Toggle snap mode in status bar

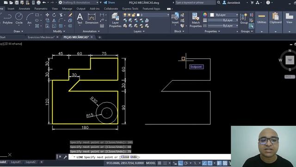[x=165, y=163]
